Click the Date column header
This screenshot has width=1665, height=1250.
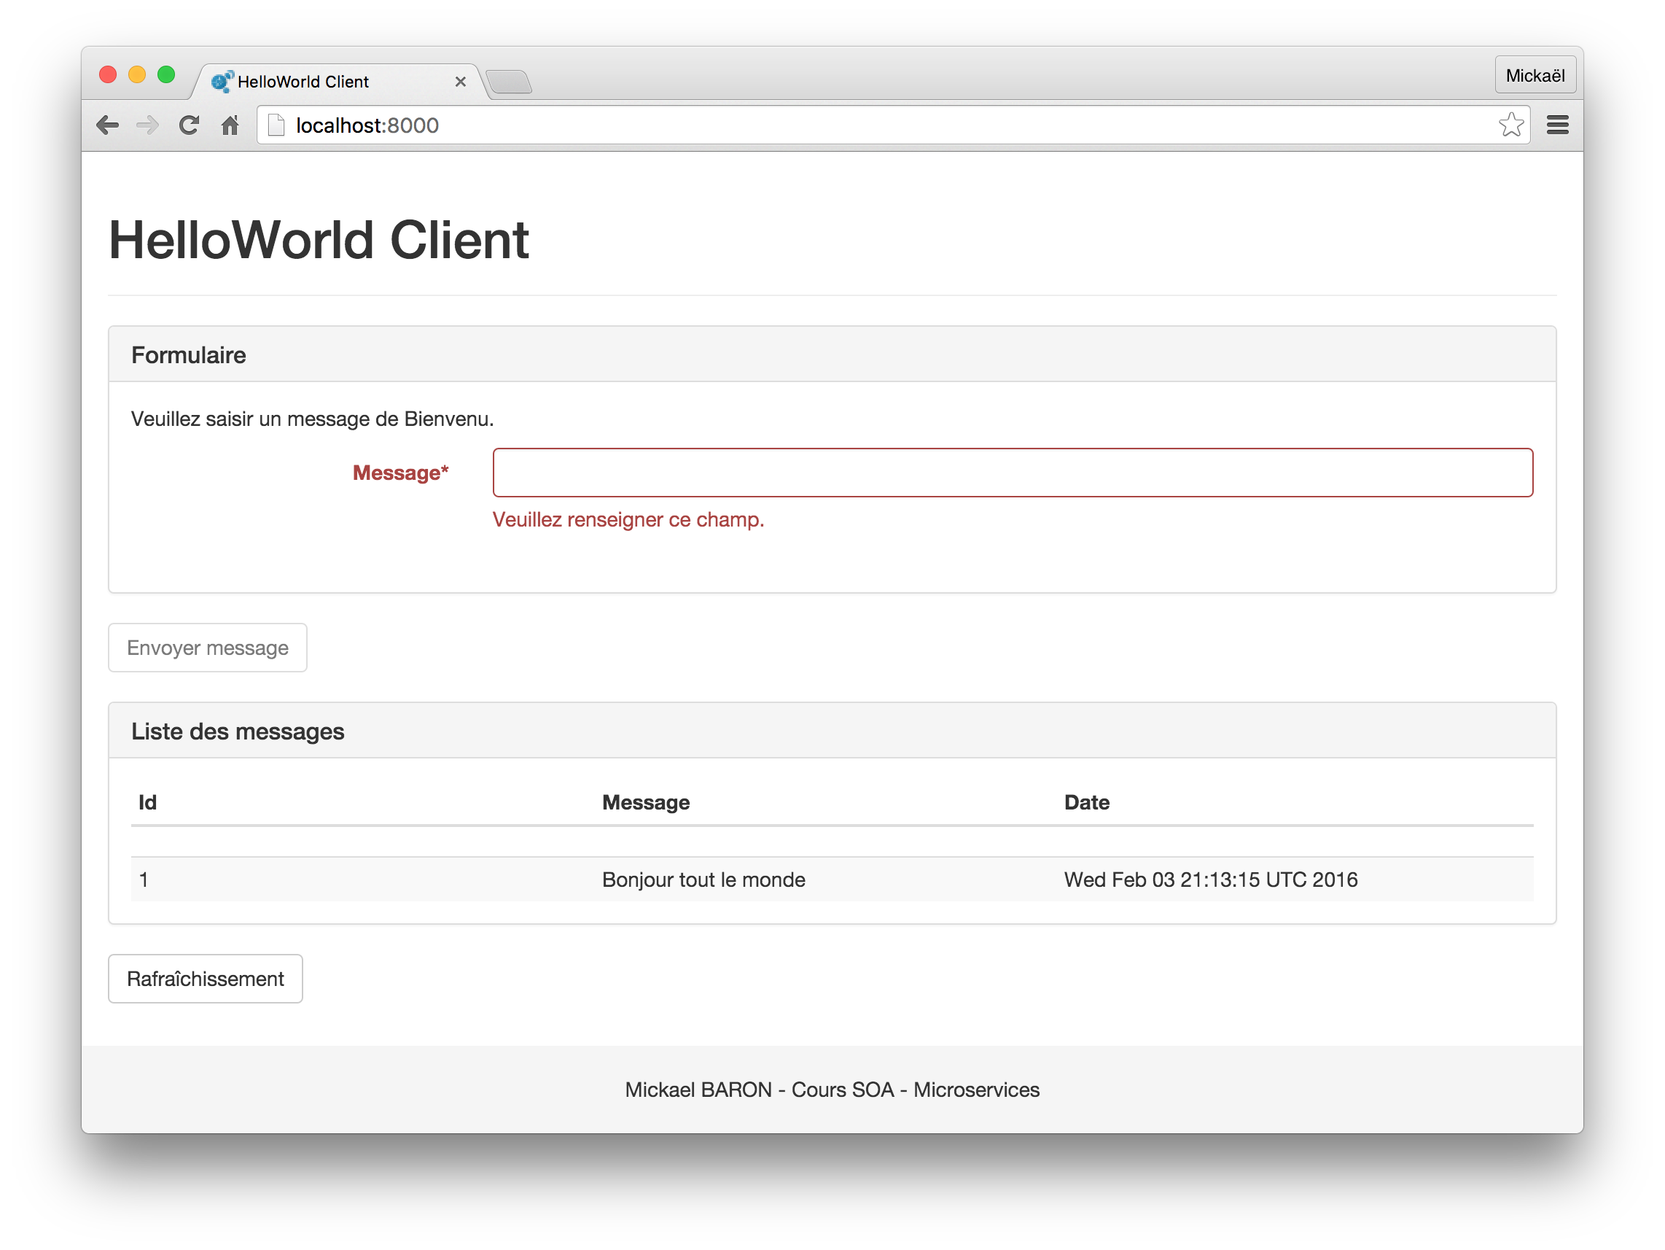click(x=1086, y=803)
